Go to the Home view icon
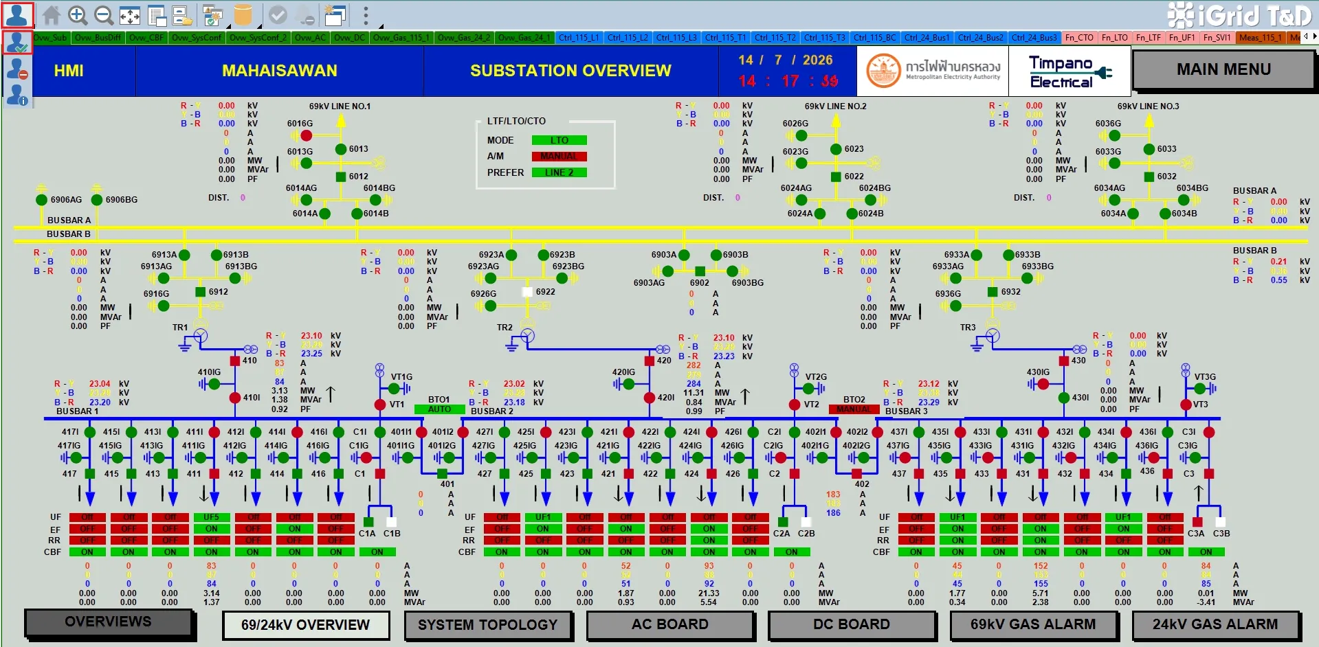The height and width of the screenshot is (647, 1319). point(52,14)
